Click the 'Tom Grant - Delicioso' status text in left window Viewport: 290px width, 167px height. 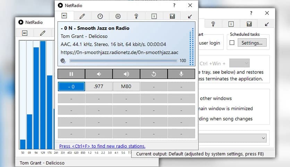[x=42, y=163]
